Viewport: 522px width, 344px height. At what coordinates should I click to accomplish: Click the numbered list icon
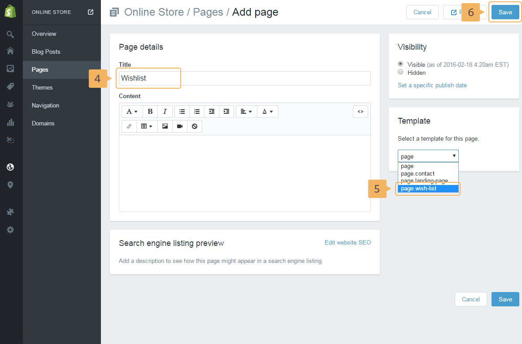(197, 112)
